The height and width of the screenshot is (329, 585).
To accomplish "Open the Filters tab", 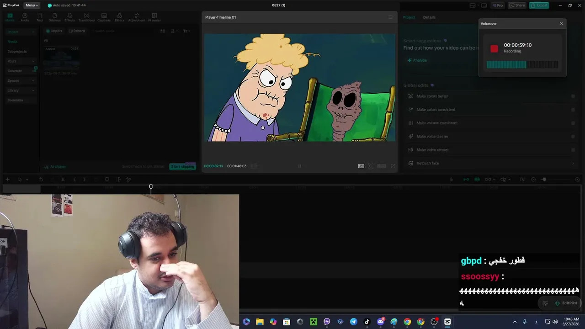I will (x=119, y=17).
